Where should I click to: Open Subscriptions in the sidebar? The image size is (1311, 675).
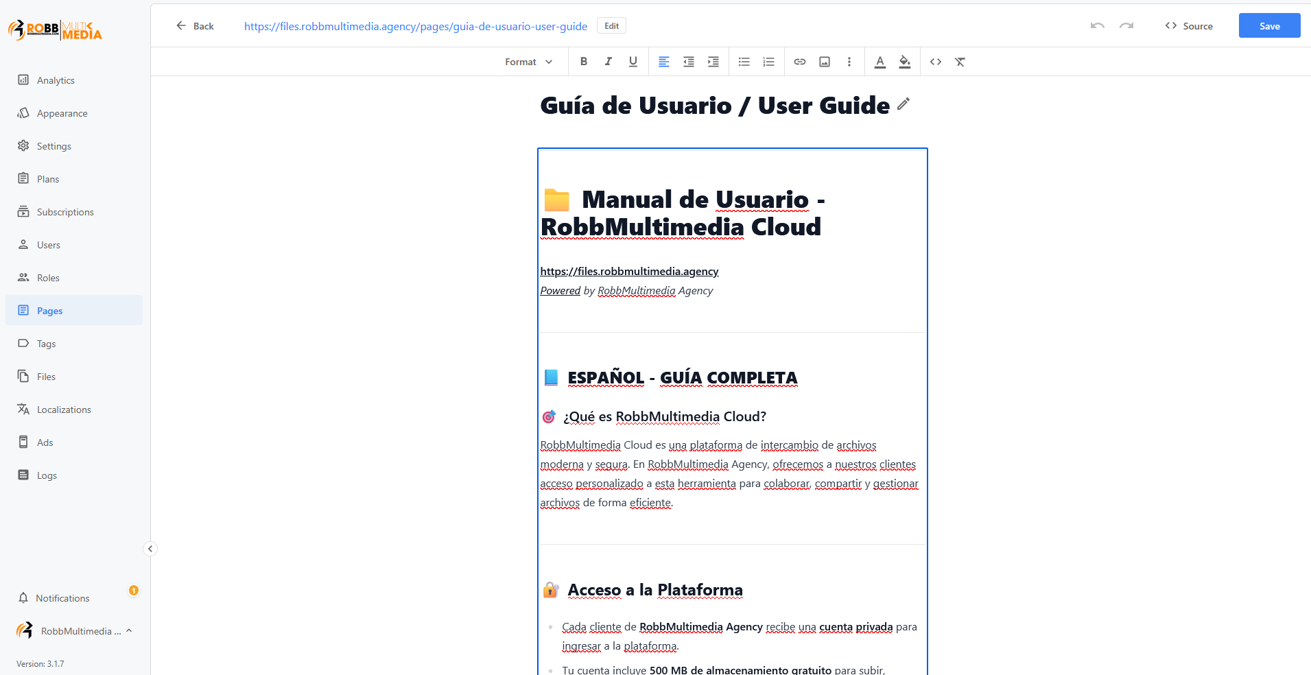74,212
